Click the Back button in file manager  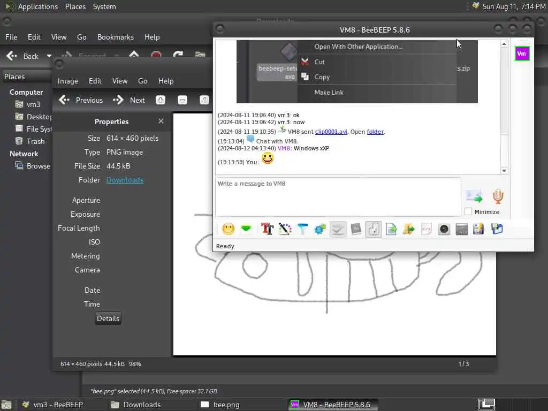pyautogui.click(x=22, y=56)
